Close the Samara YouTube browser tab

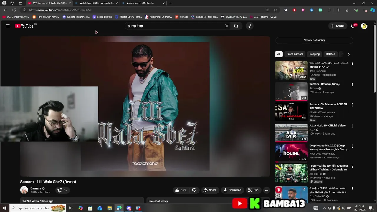70,3
